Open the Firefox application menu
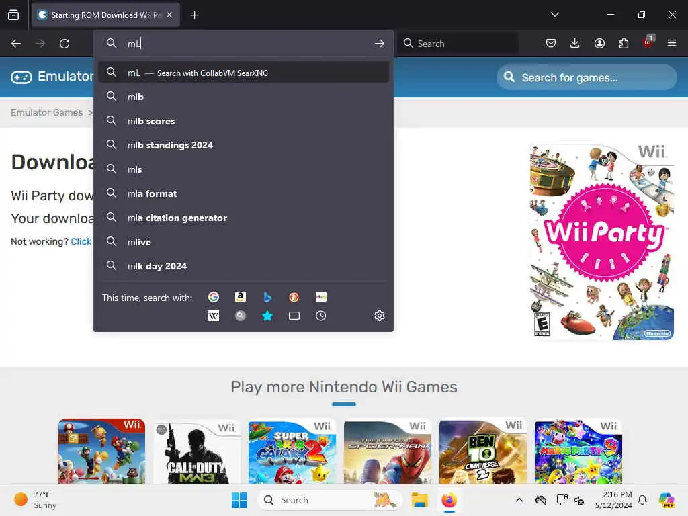The height and width of the screenshot is (516, 688). coord(672,43)
